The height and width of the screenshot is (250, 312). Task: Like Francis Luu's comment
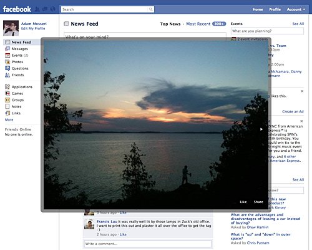click(123, 234)
